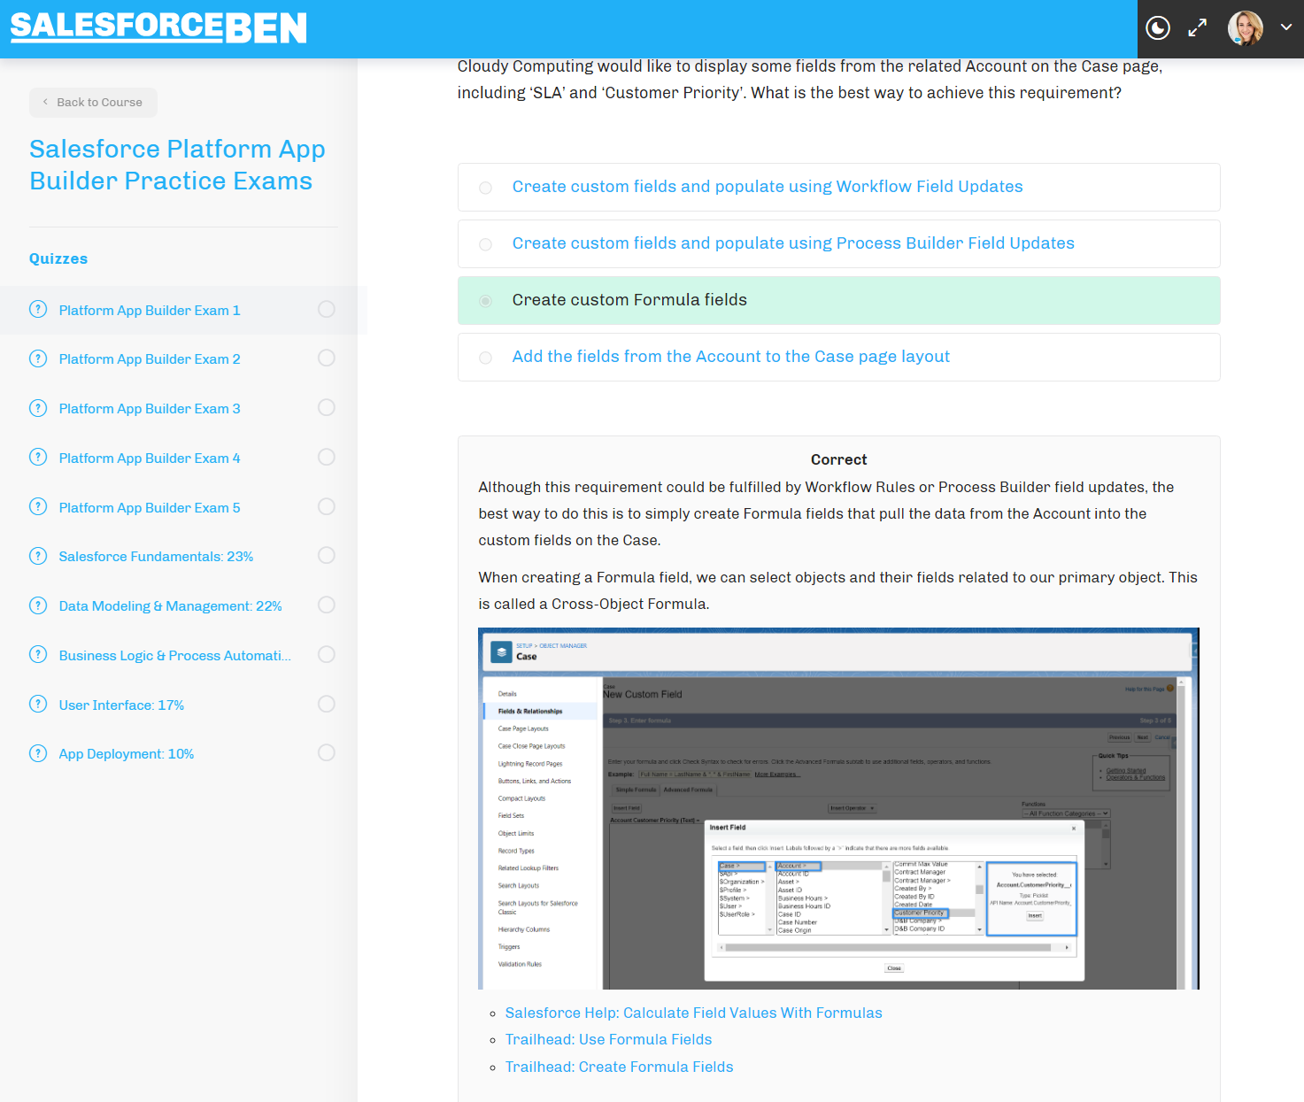Toggle completion circle for Platform App Builder Exam 4

tap(327, 457)
